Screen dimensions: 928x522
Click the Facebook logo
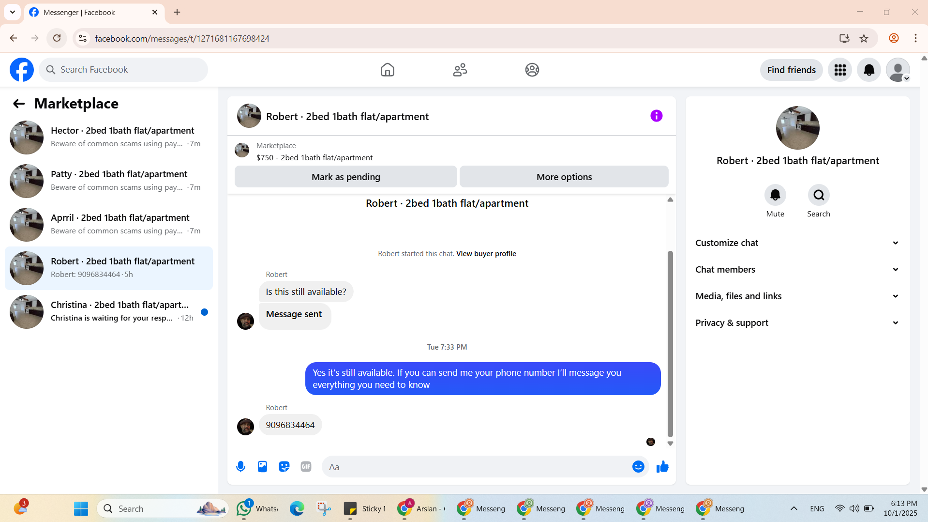coord(22,70)
